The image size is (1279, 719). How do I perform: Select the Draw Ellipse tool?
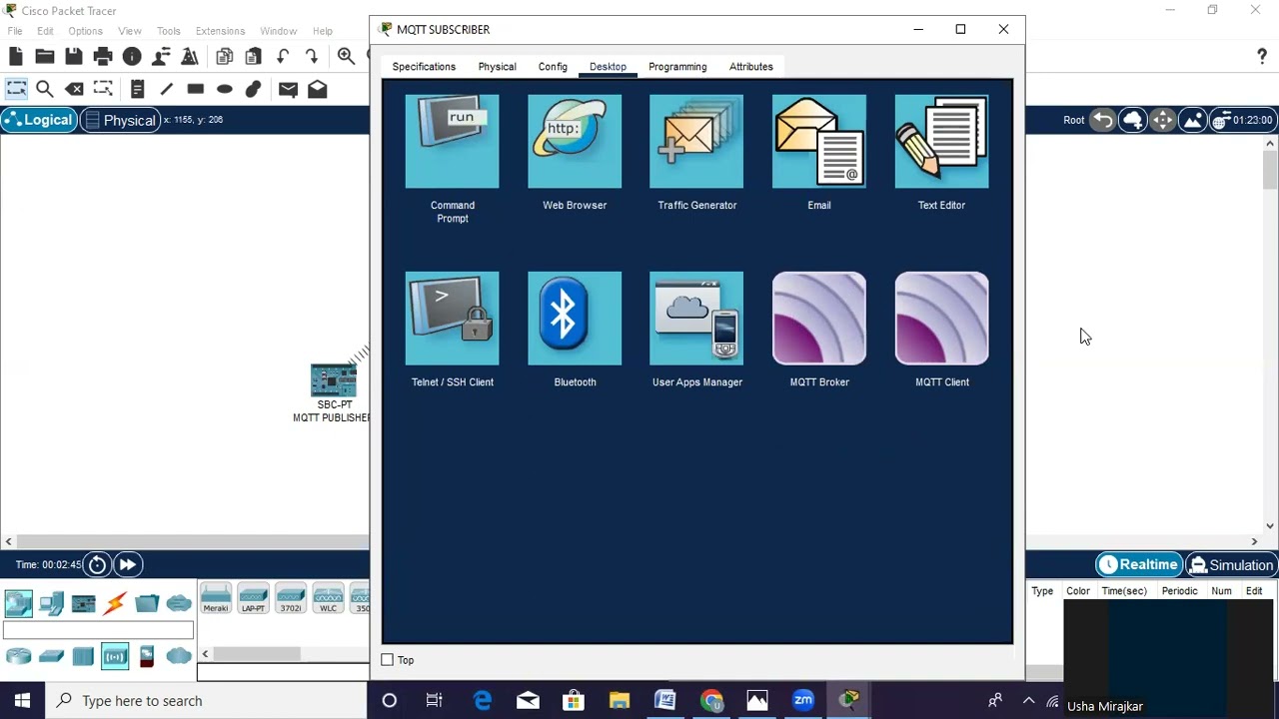tap(225, 89)
